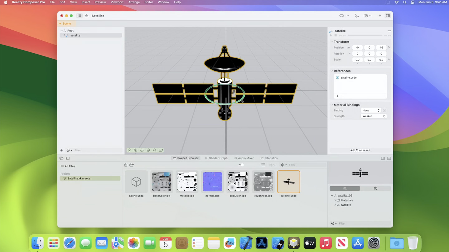This screenshot has width=449, height=252.
Task: Switch to the Project Browser tab
Action: [x=186, y=158]
